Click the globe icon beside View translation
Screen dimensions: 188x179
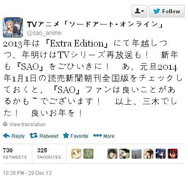[x=5, y=124]
